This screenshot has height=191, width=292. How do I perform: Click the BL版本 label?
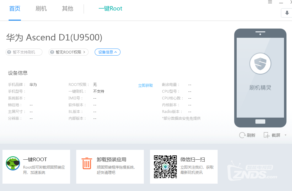(x=75, y=111)
